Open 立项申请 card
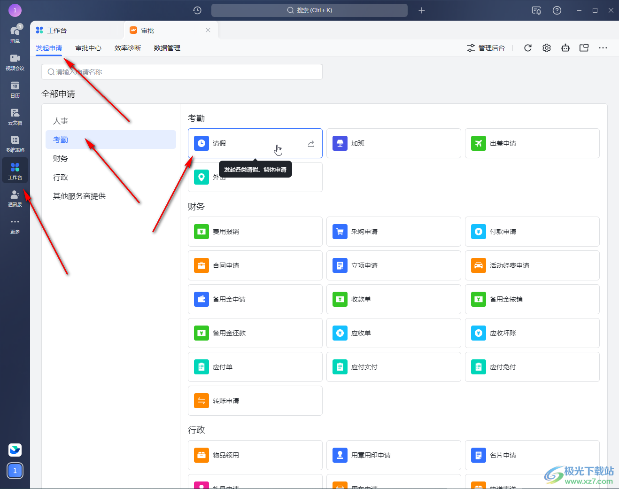This screenshot has height=489, width=619. (394, 265)
